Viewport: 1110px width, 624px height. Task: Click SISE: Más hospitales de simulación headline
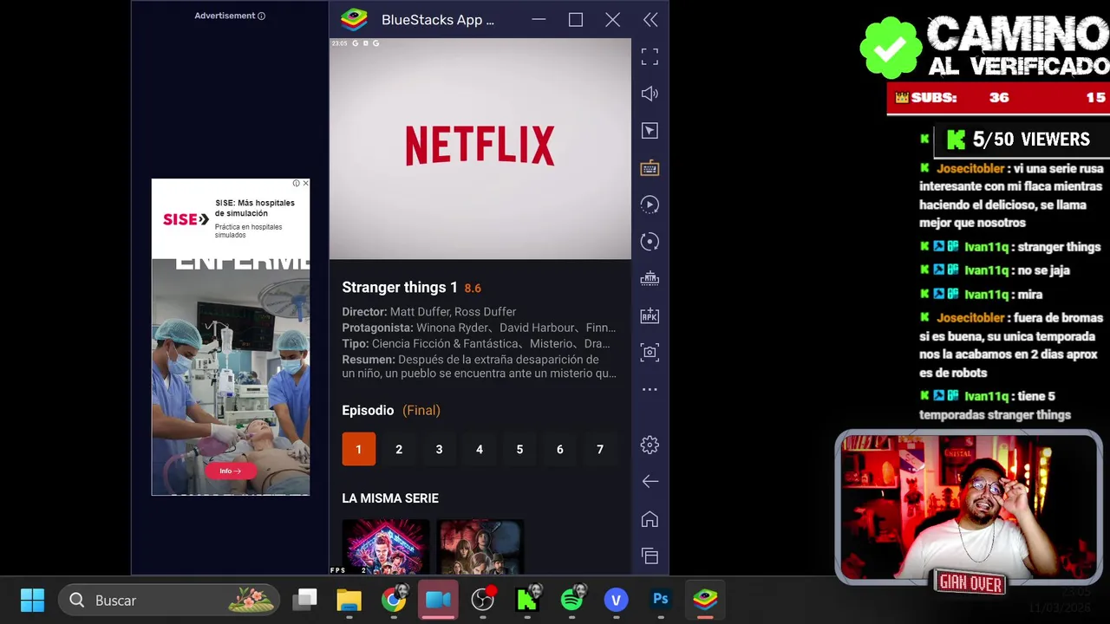tap(255, 208)
